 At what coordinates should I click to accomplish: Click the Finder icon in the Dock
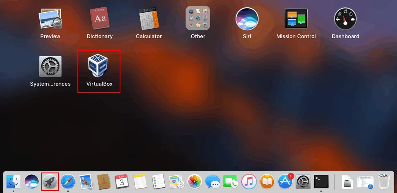click(x=14, y=181)
